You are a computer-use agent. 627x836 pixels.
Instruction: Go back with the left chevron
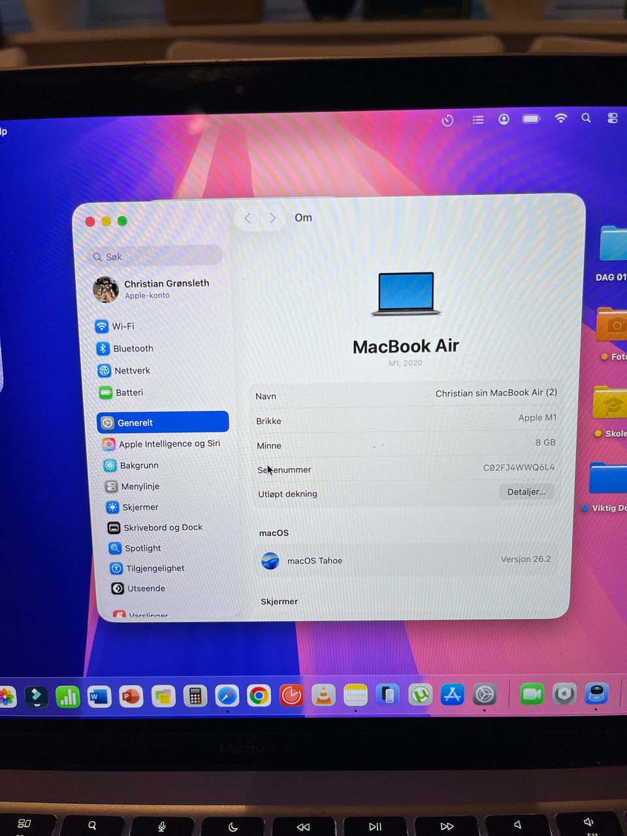[x=248, y=218]
